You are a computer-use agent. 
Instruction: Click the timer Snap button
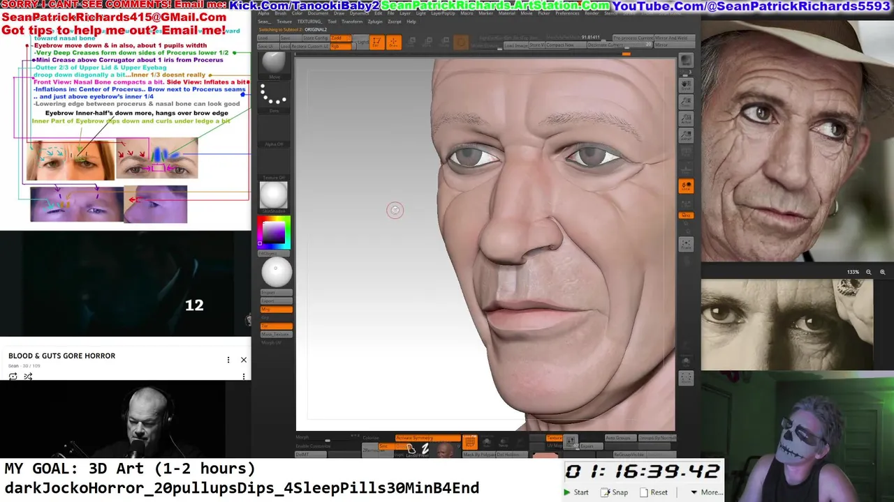(615, 492)
